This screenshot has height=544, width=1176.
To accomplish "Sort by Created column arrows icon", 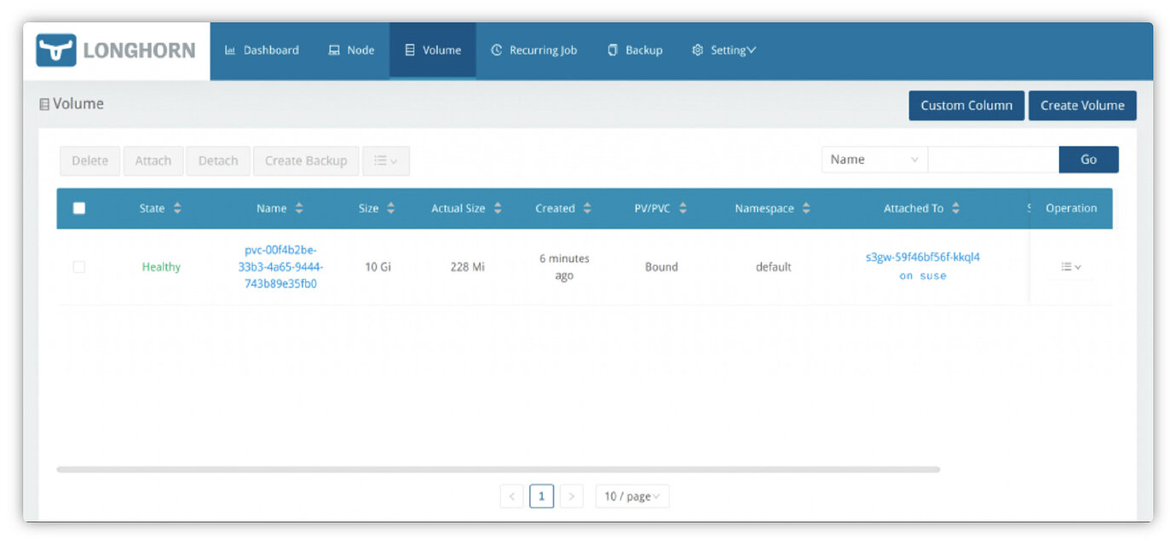I will pos(587,208).
